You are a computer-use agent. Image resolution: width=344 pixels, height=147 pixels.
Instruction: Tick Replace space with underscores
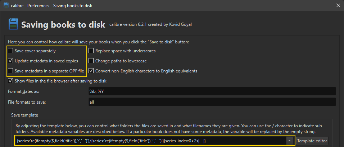(91, 51)
